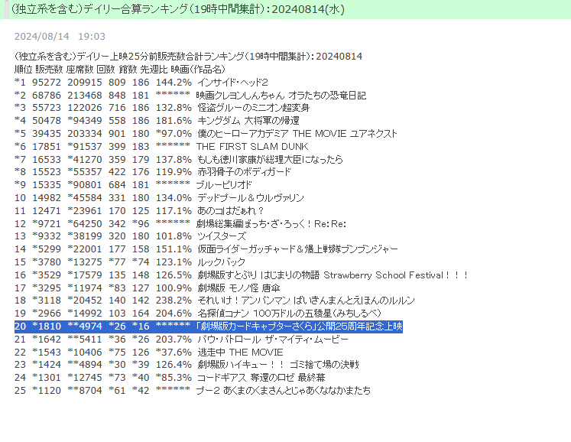
Task: Click the row for もしも徳川家康が総理大臣になったら
Action: pos(179,160)
